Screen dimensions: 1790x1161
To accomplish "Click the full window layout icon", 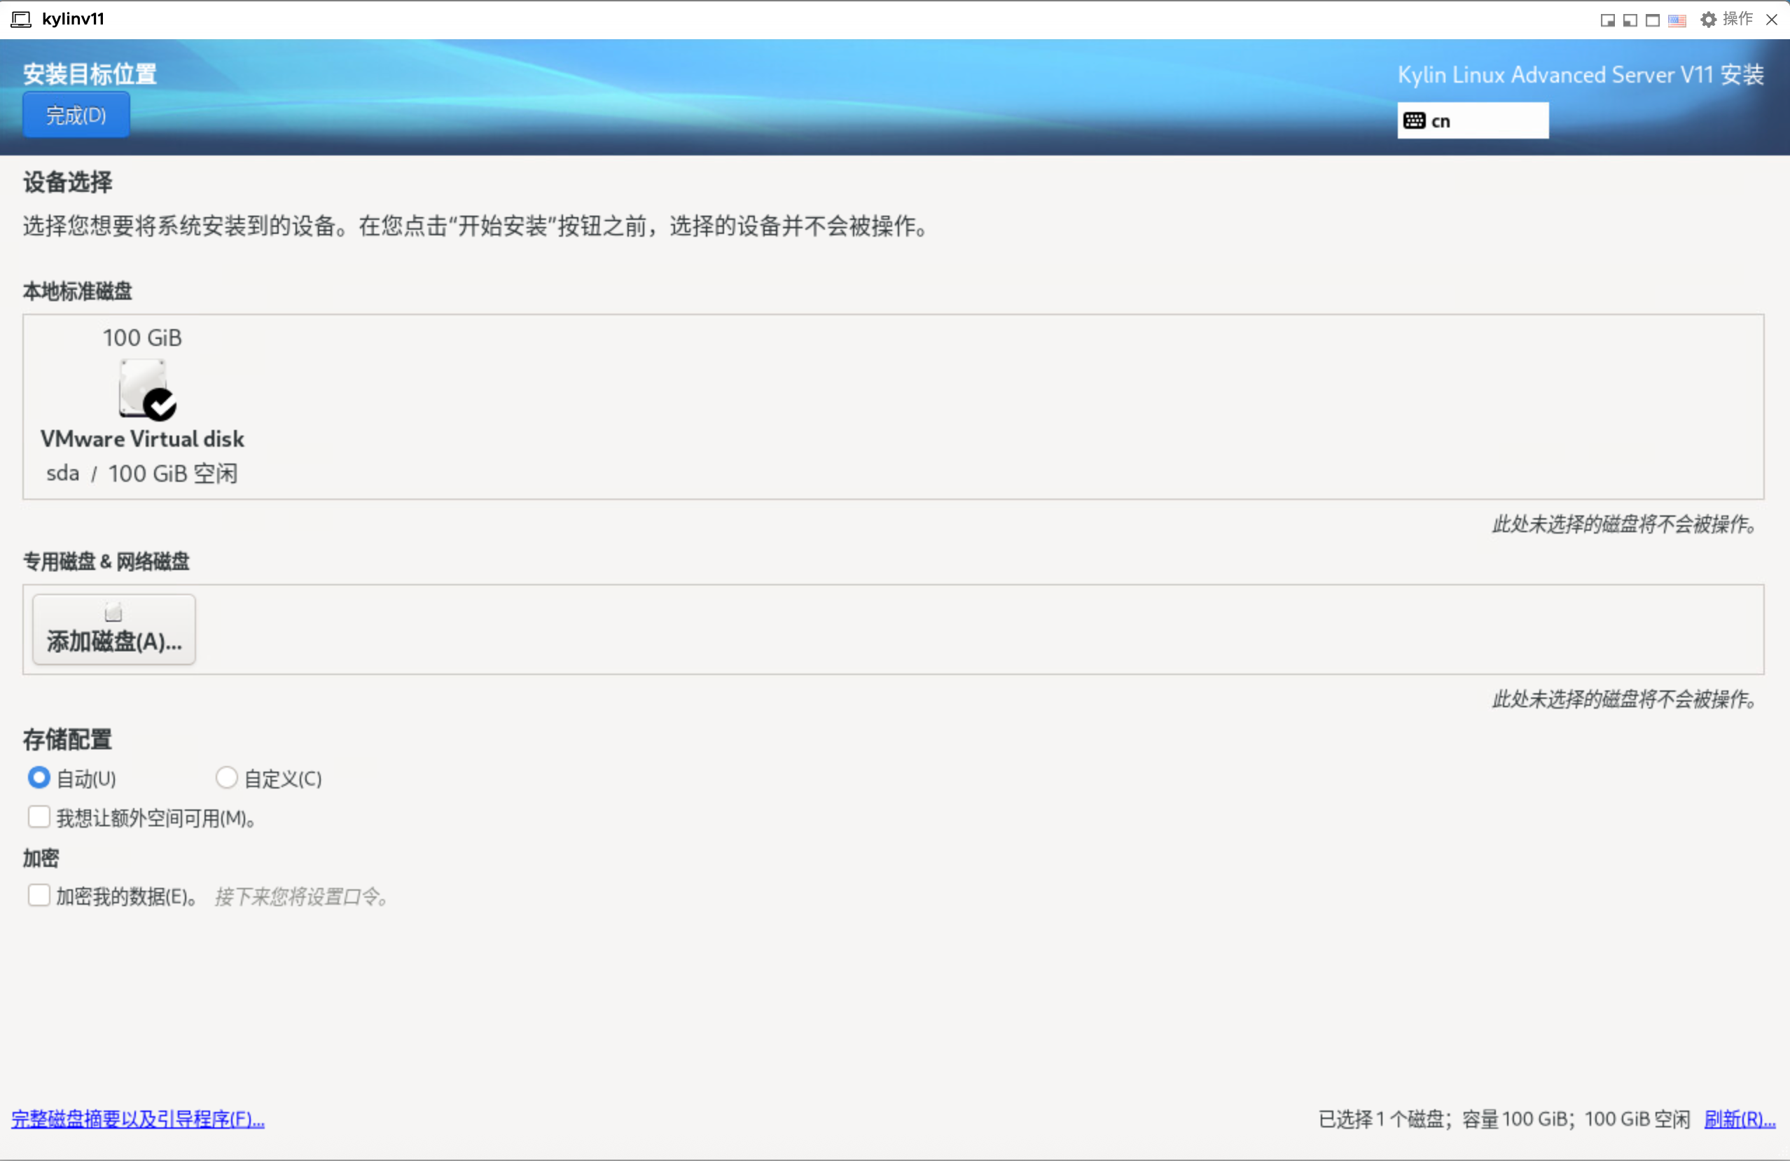I will 1652,20.
